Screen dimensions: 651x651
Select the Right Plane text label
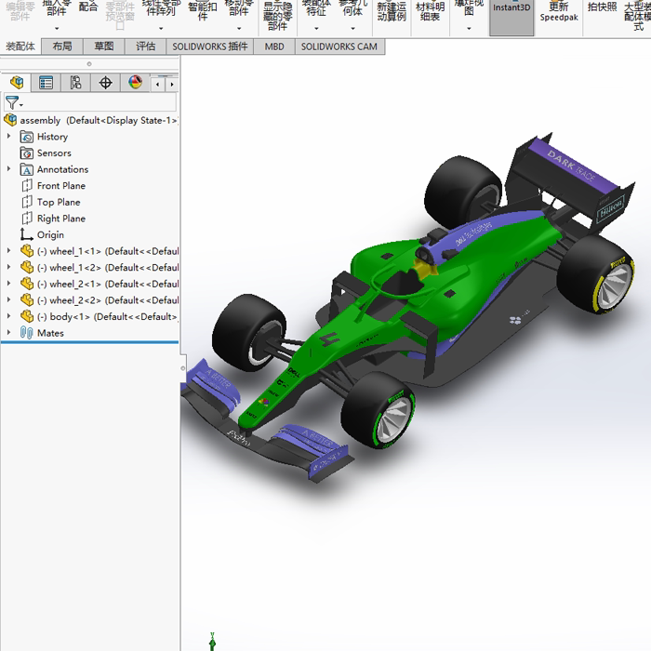(x=61, y=219)
